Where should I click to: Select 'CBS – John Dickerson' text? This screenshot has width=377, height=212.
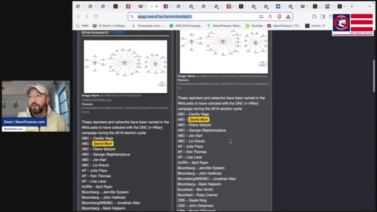pyautogui.click(x=196, y=206)
